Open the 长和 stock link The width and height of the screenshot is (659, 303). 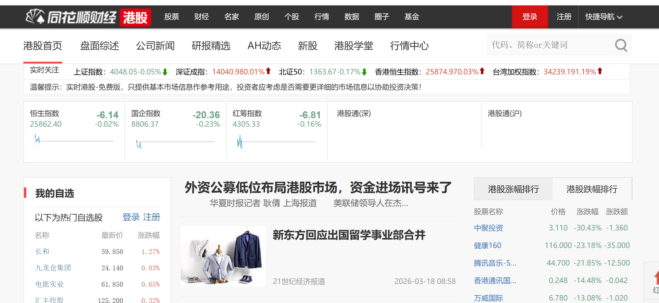tap(42, 252)
